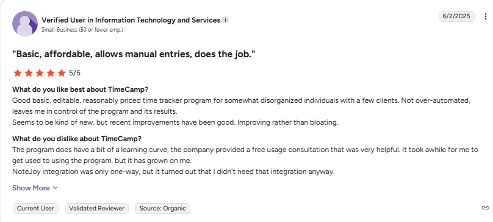Click the info icon beside Verified User
This screenshot has width=493, height=222.
point(225,20)
